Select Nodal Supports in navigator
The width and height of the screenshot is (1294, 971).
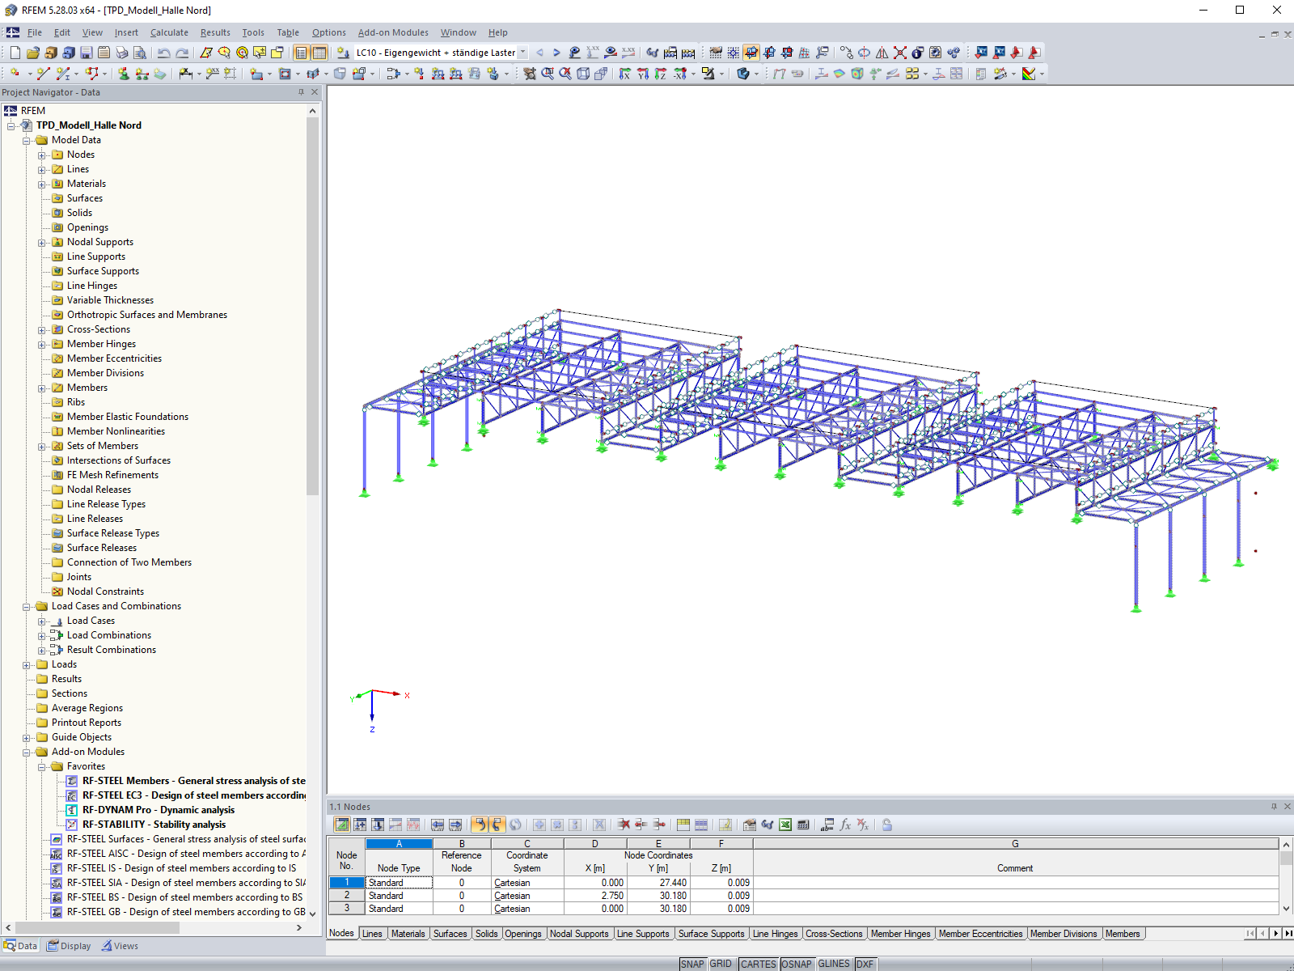pos(100,242)
